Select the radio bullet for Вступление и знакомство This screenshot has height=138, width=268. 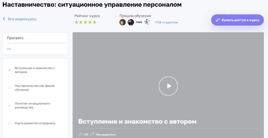point(10,70)
